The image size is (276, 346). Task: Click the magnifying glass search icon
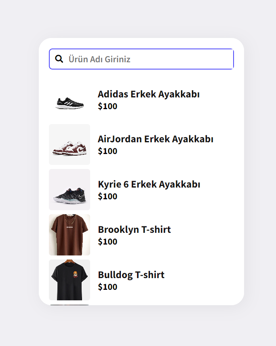(59, 59)
